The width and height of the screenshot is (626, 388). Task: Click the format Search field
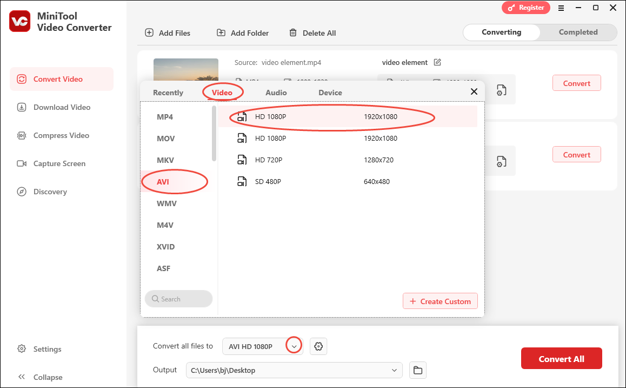point(178,299)
